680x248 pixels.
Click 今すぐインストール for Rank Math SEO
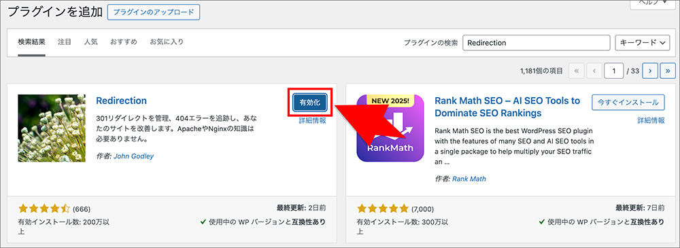pyautogui.click(x=628, y=103)
